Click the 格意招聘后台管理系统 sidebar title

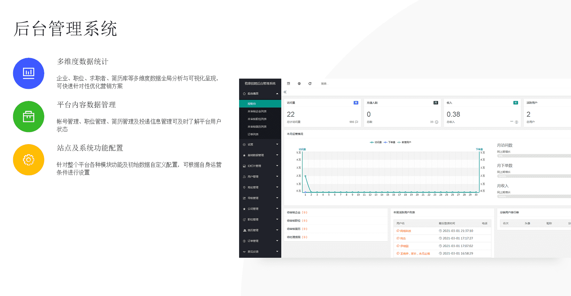point(260,84)
